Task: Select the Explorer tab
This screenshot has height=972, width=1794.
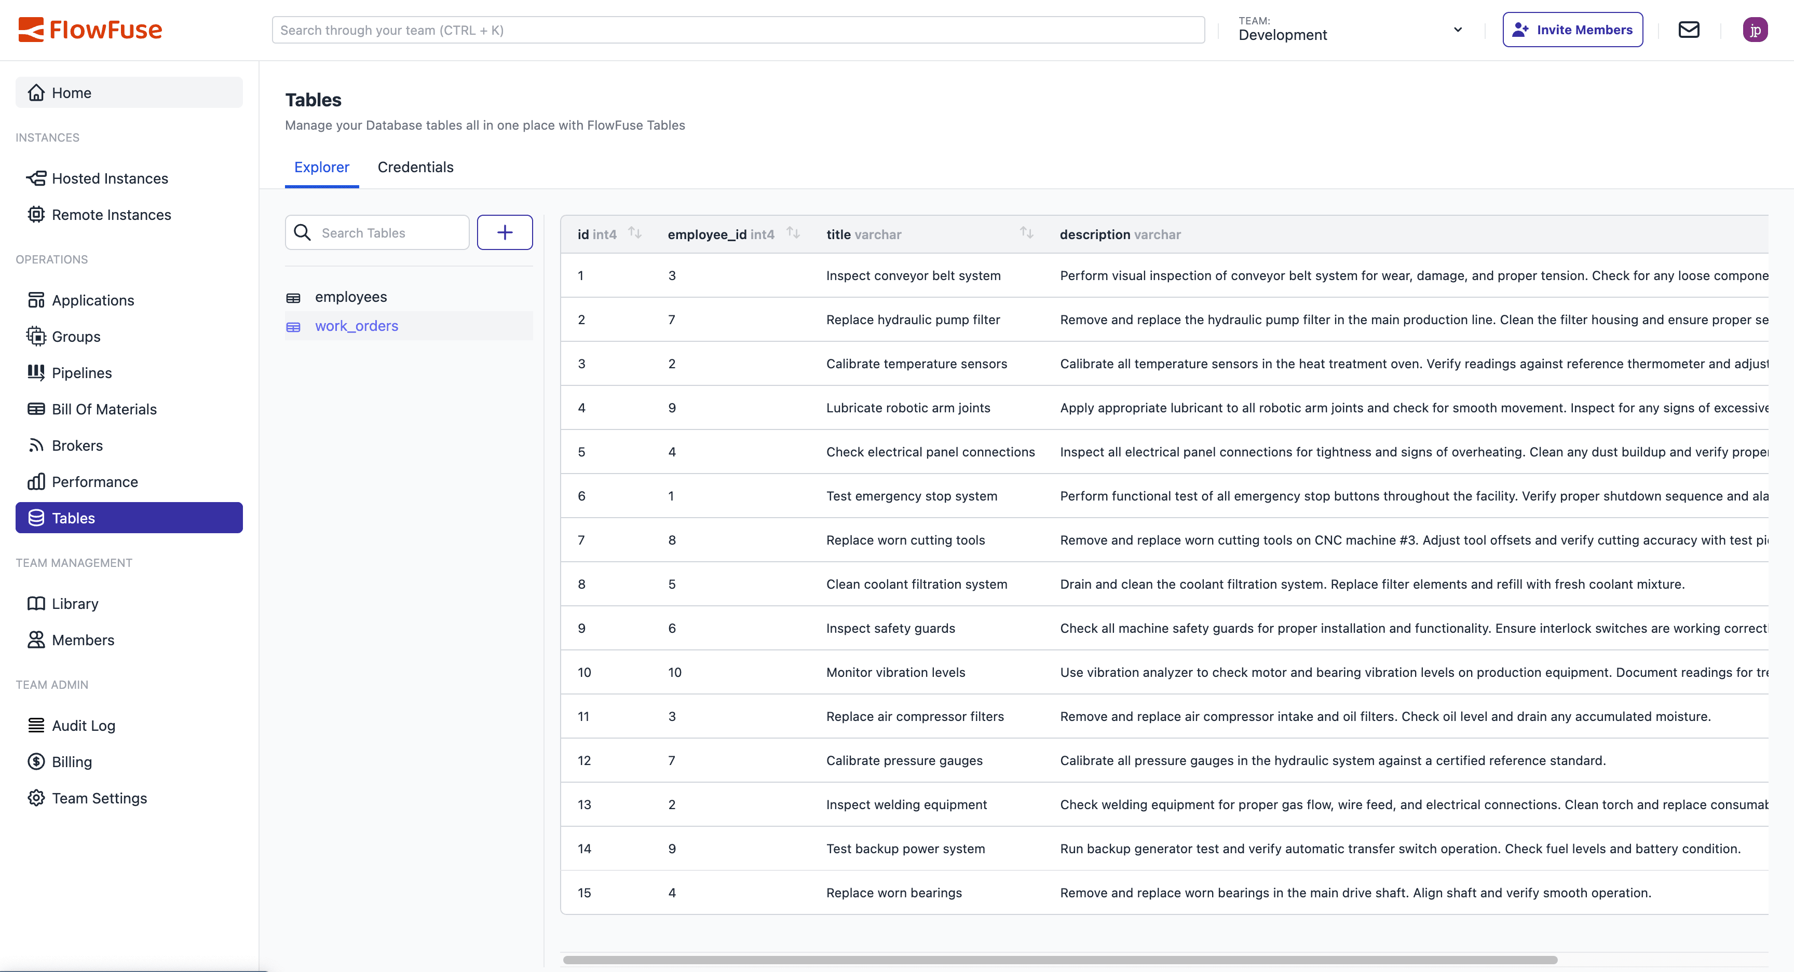Action: click(321, 167)
